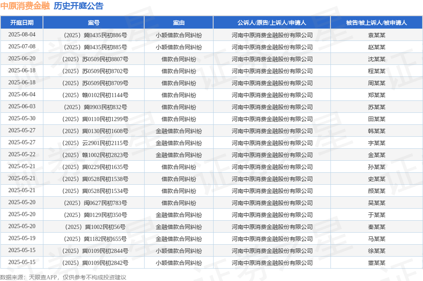Select the 开庭日期 column header
423x281 pixels.
[x=22, y=23]
